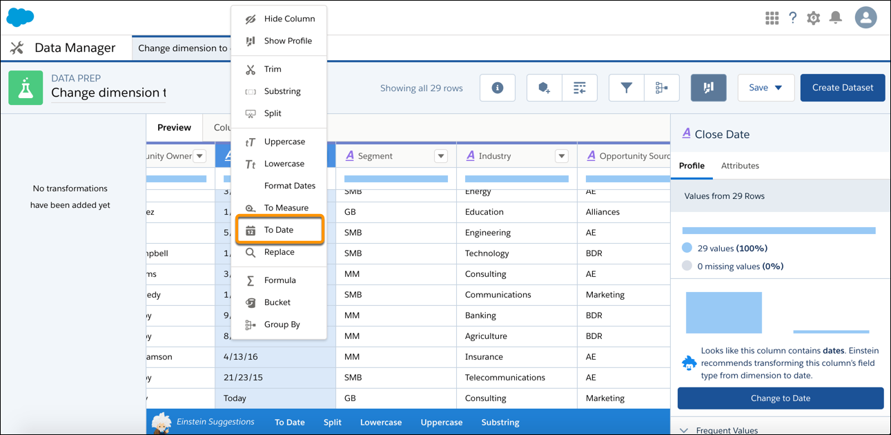Click the info icon button
The image size is (891, 435).
tap(497, 88)
